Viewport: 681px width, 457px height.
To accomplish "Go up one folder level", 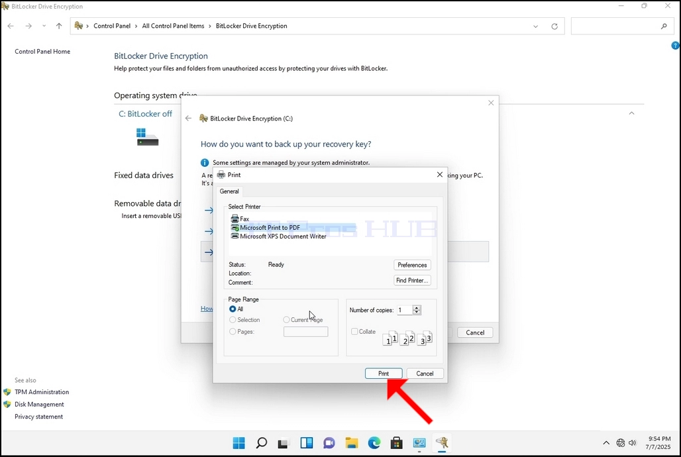I will (59, 26).
